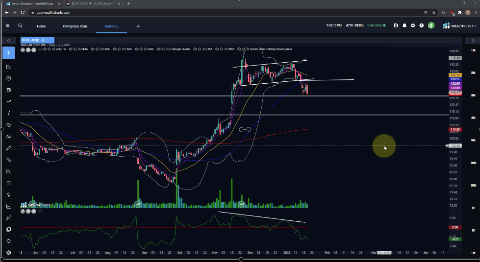The image size is (480, 262).
Task: Open the indicators line-chart icon
Action: [x=8, y=206]
